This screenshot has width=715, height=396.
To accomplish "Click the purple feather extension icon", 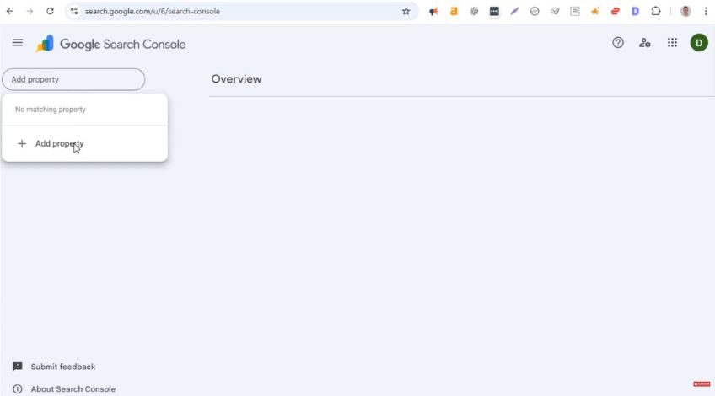I will pyautogui.click(x=514, y=12).
